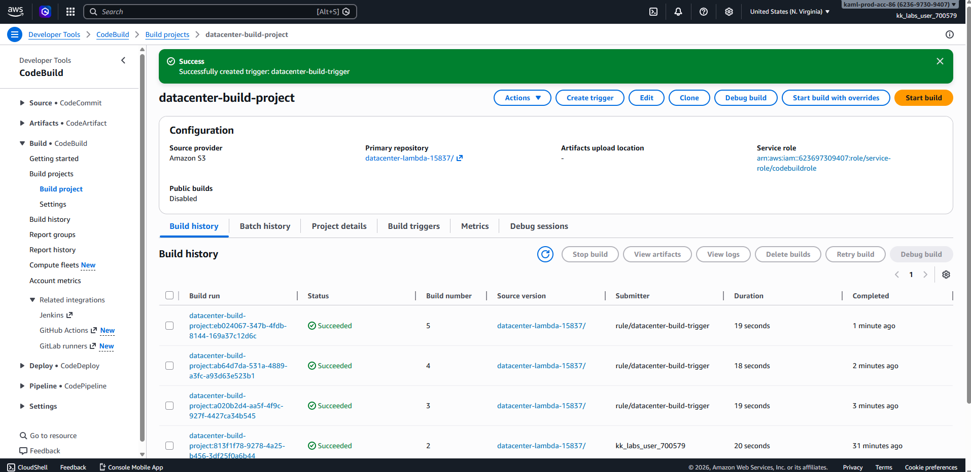
Task: Switch to the Build triggers tab
Action: (x=413, y=226)
